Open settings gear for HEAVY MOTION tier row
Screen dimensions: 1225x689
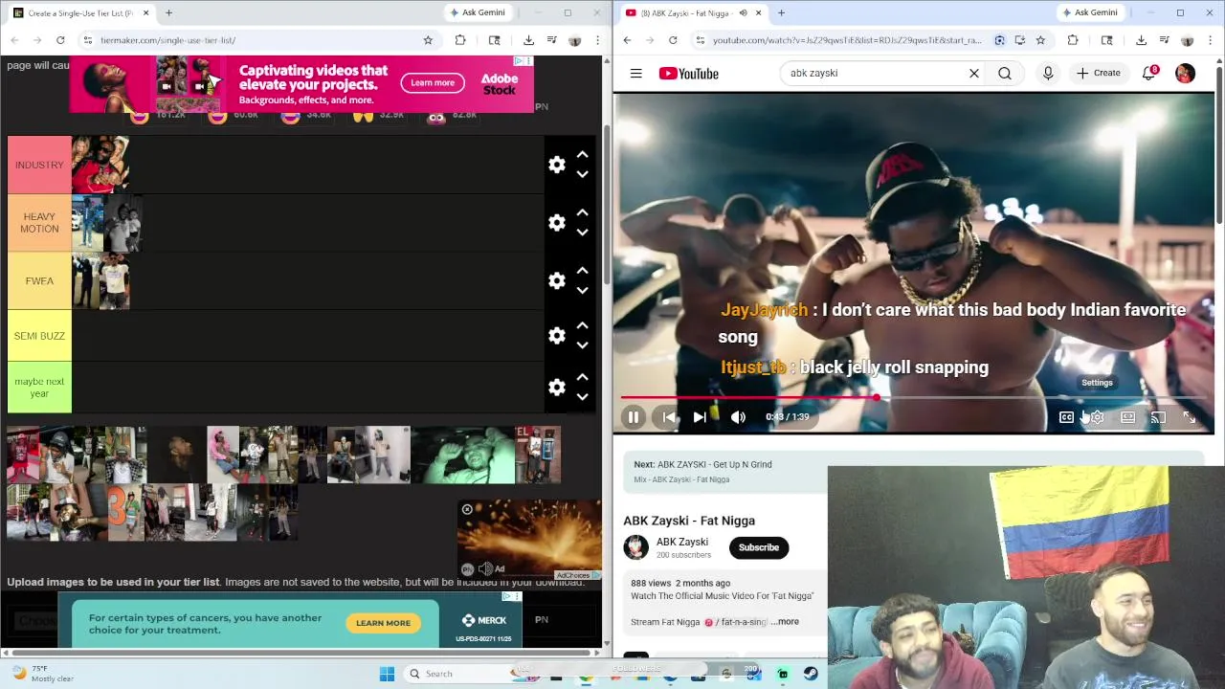coord(557,223)
